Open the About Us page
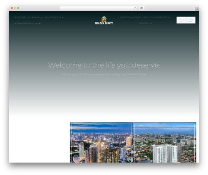The height and width of the screenshot is (175, 208). click(x=148, y=17)
